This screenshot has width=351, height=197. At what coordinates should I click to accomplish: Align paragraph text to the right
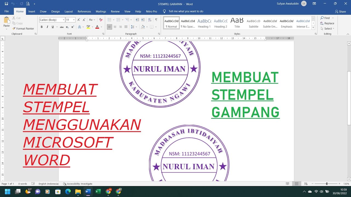click(x=120, y=27)
